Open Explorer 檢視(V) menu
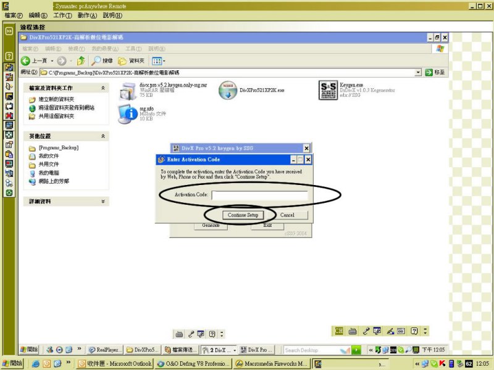 click(x=77, y=49)
